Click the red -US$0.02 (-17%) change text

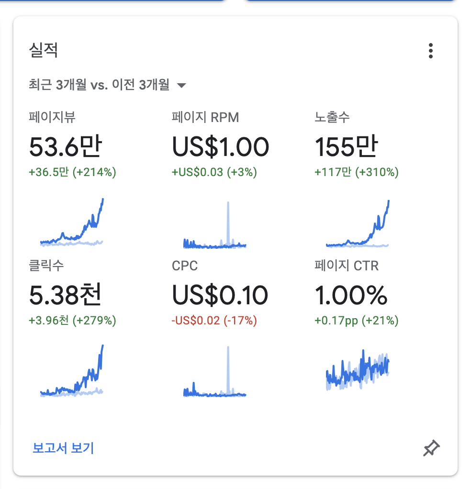214,320
